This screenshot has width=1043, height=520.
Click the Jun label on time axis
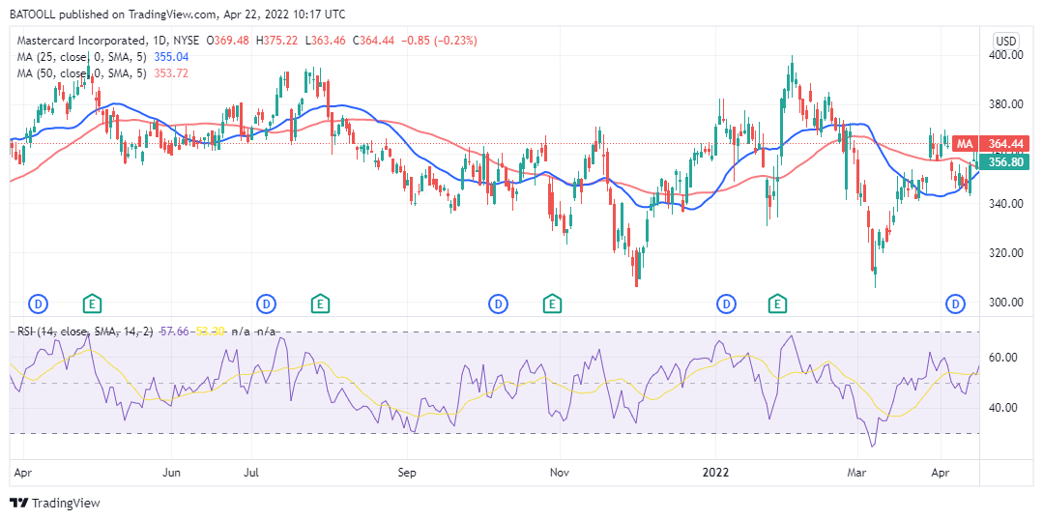coord(172,473)
